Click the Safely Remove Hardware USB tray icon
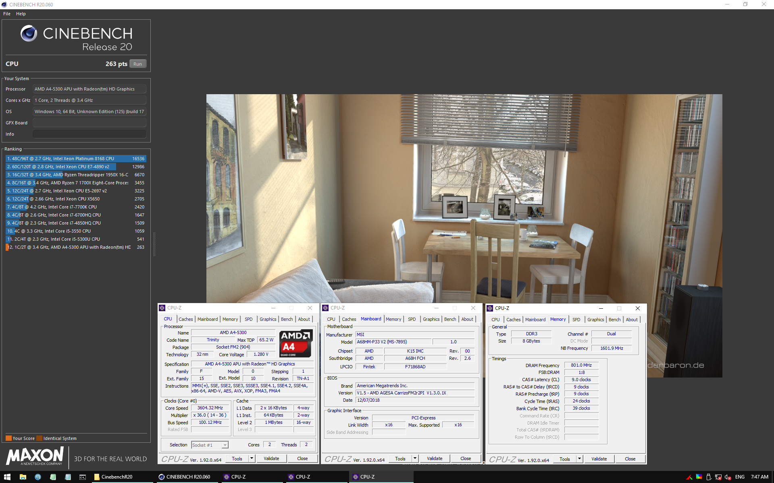The height and width of the screenshot is (483, 774). click(x=709, y=477)
